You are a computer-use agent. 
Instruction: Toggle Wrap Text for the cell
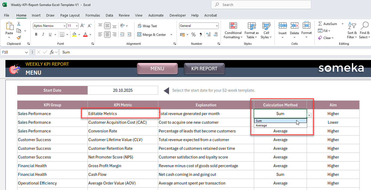(x=147, y=26)
